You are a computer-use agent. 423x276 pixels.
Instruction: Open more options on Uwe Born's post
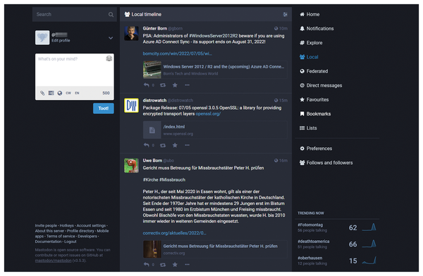[187, 265]
